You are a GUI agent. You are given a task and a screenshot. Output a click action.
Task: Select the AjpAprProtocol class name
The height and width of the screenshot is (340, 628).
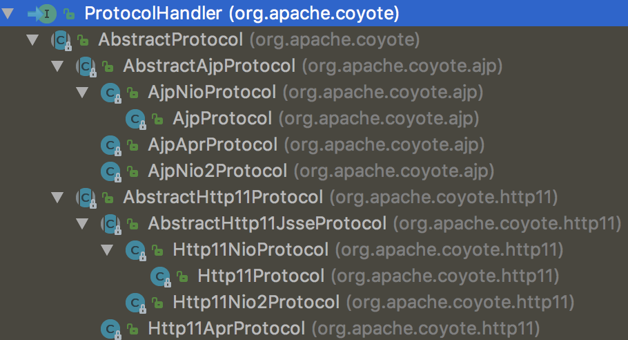pos(213,145)
